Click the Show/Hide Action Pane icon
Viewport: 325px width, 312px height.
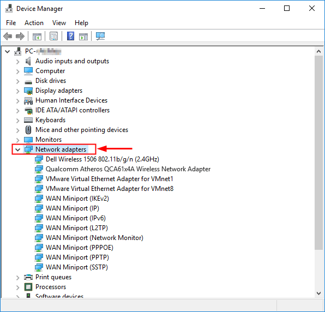click(x=83, y=37)
